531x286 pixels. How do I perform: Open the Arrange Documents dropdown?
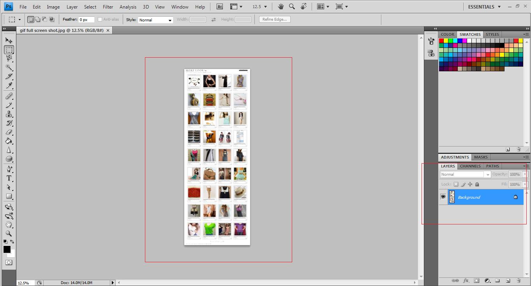pyautogui.click(x=323, y=7)
